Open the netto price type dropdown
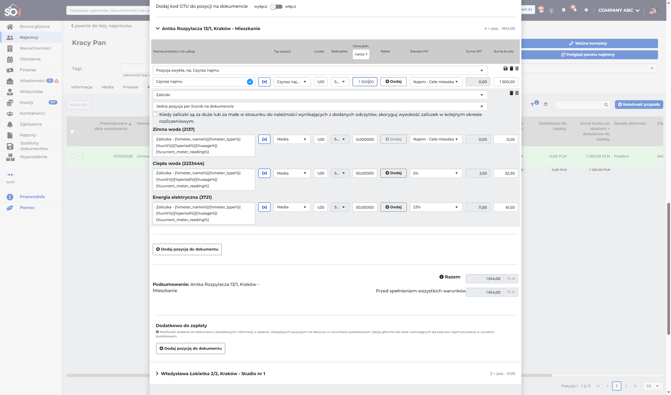This screenshot has height=395, width=671. click(x=361, y=54)
